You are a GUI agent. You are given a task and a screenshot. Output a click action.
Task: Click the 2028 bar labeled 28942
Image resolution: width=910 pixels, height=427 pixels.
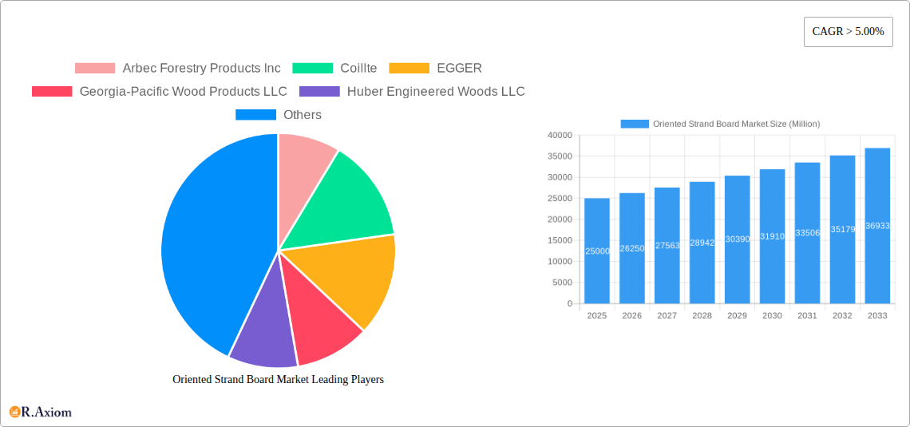tap(702, 243)
